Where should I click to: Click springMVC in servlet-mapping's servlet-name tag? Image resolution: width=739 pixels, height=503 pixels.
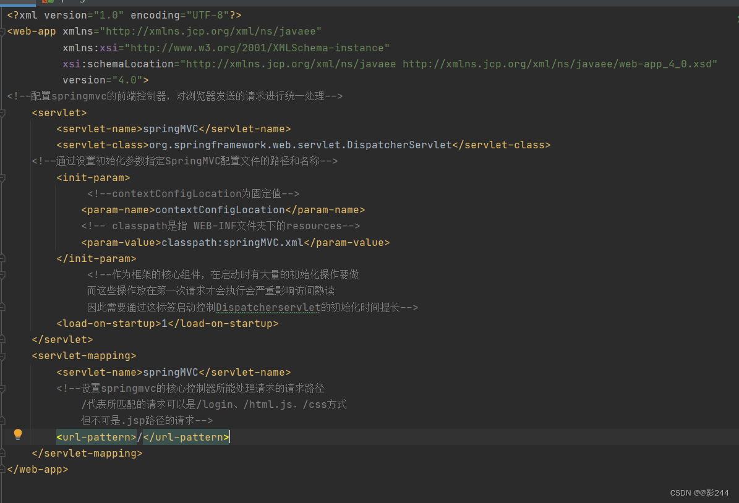[171, 373]
